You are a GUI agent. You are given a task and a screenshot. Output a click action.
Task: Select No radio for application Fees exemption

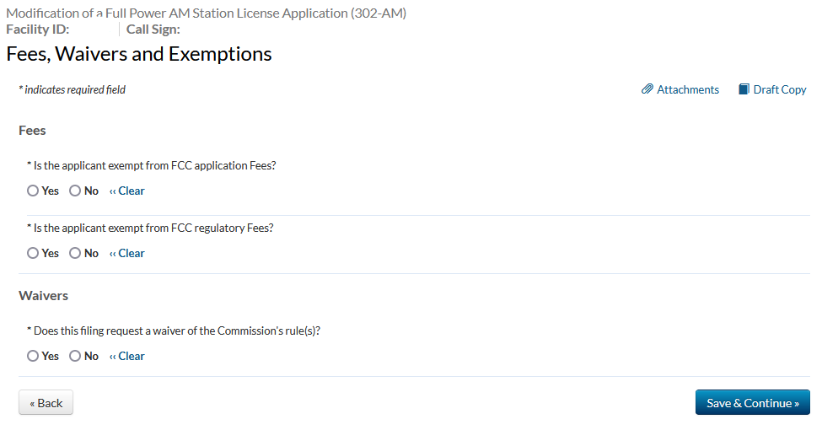pos(75,191)
